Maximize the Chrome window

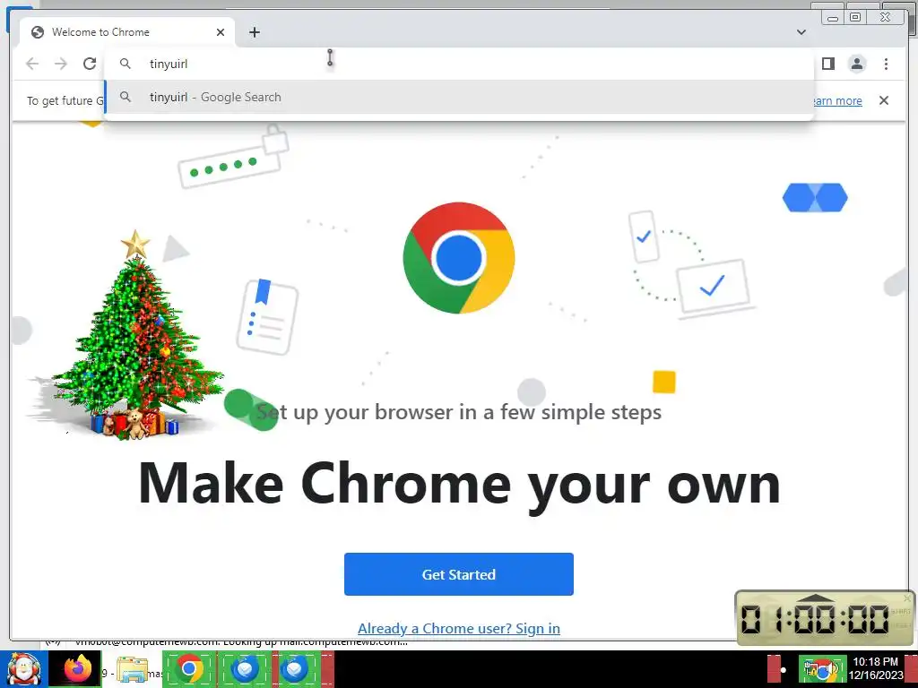[854, 17]
